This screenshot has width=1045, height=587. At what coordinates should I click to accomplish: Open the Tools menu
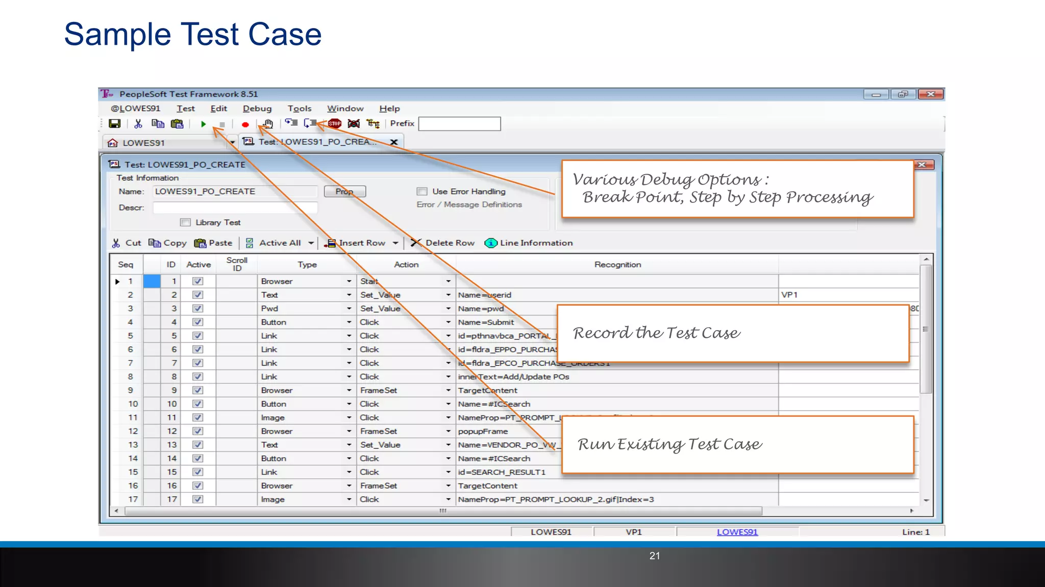(300, 109)
